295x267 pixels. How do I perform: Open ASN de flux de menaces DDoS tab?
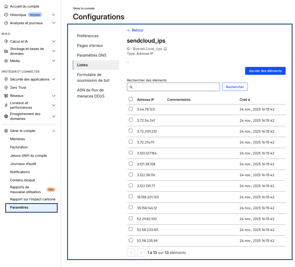[96, 93]
